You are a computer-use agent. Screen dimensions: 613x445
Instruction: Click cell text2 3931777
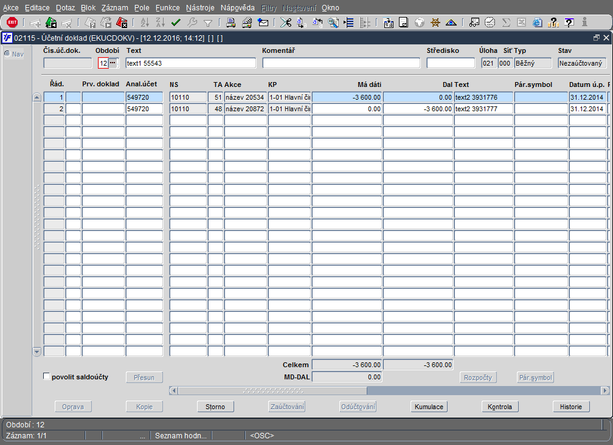pyautogui.click(x=483, y=109)
